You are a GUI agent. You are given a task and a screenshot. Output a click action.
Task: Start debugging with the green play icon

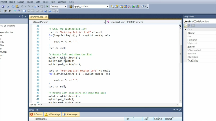(x=47, y=6)
